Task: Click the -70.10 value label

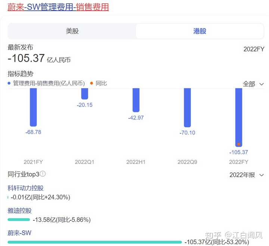Action: click(x=187, y=133)
